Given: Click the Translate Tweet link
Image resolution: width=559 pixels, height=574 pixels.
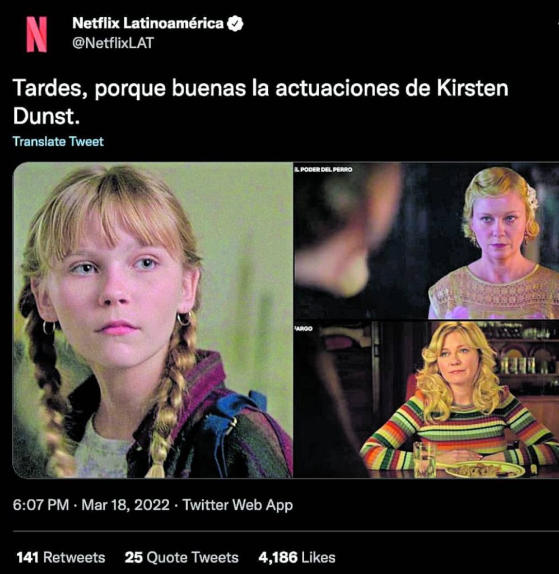Looking at the screenshot, I should coord(58,142).
